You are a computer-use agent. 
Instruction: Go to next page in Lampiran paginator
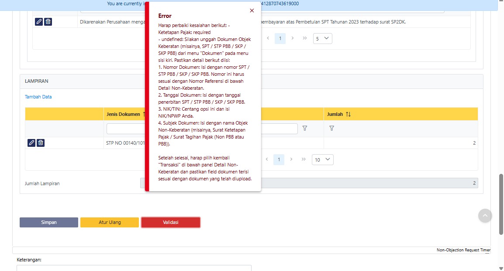click(x=291, y=159)
